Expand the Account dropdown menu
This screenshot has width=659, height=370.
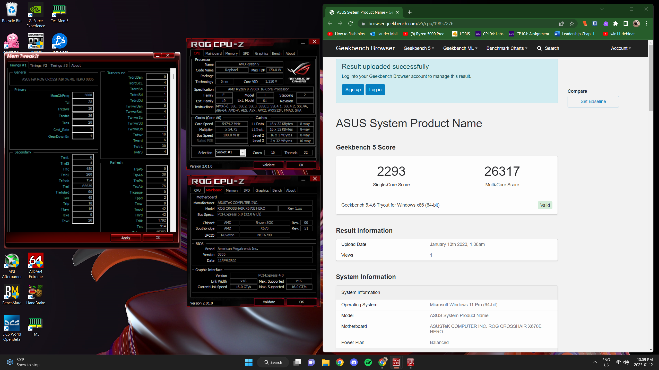[621, 48]
